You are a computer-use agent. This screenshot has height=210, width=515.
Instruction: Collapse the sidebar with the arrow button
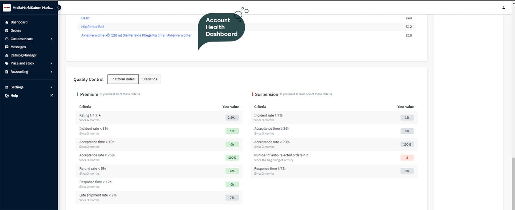click(x=58, y=7)
